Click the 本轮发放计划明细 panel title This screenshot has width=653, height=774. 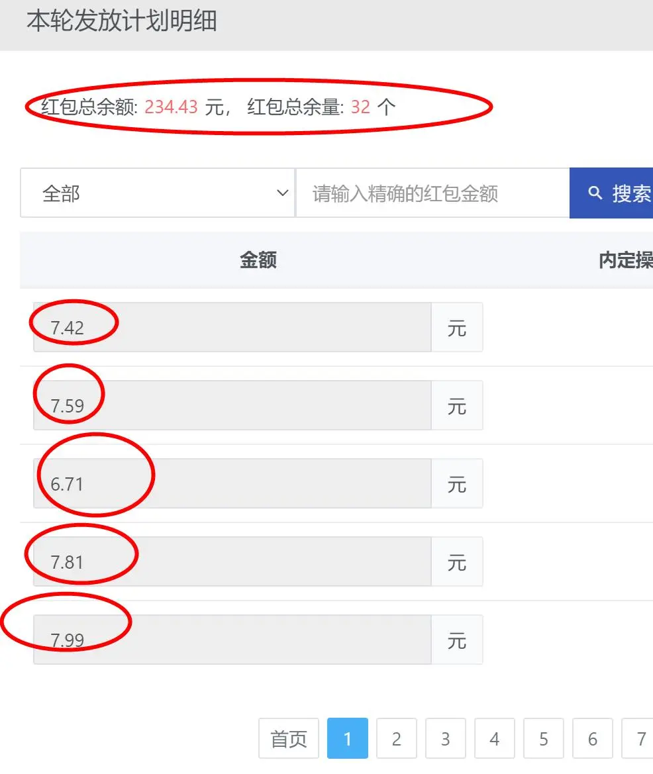coord(122,22)
